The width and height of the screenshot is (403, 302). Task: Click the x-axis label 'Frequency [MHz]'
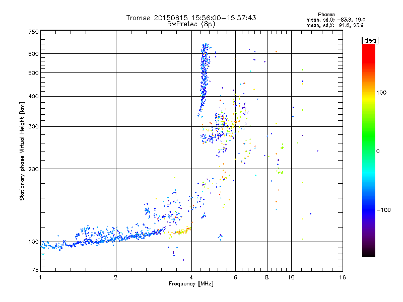click(191, 284)
